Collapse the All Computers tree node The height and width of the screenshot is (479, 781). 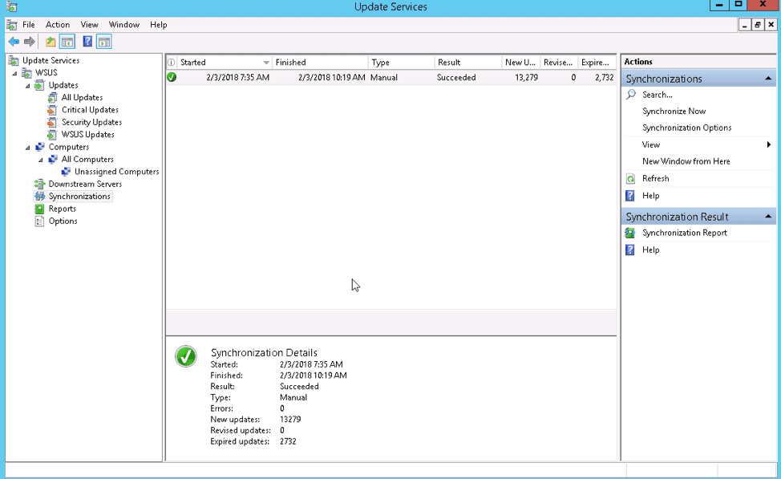tap(41, 160)
